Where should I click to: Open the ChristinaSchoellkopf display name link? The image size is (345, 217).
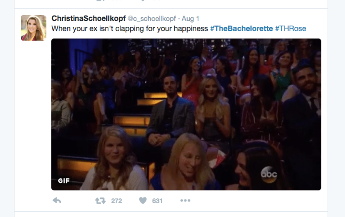tap(88, 18)
